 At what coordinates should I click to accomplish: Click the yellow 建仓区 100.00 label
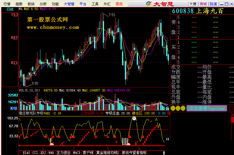144,113
